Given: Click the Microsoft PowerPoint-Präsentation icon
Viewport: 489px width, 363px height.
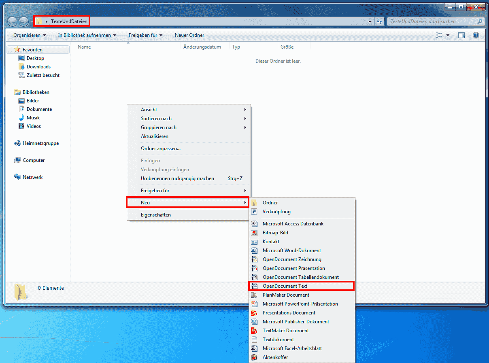Looking at the screenshot, I should click(254, 304).
